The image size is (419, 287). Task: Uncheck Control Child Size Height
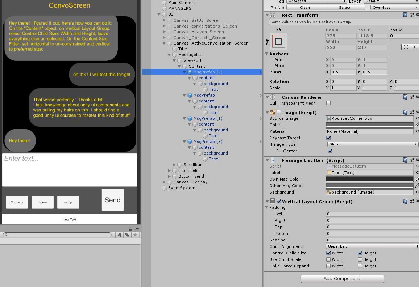tap(360, 253)
